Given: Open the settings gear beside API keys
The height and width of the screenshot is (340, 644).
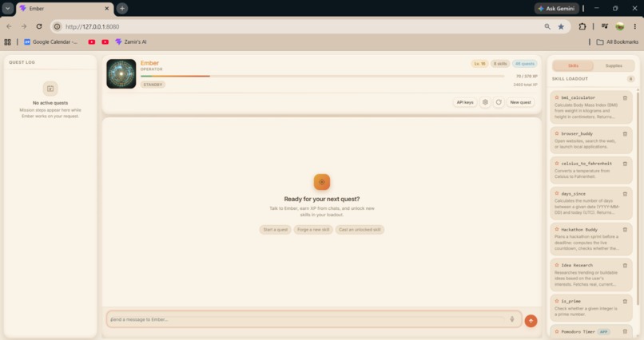Looking at the screenshot, I should pos(485,102).
